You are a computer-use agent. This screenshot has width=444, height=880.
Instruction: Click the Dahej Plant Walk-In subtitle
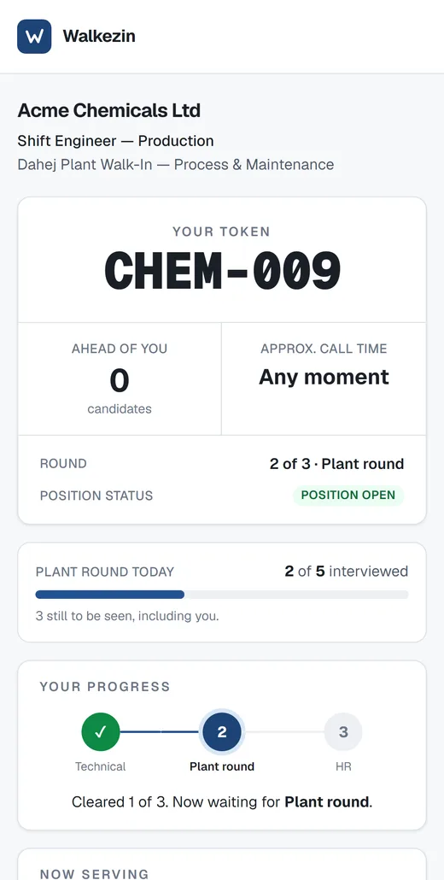(176, 164)
